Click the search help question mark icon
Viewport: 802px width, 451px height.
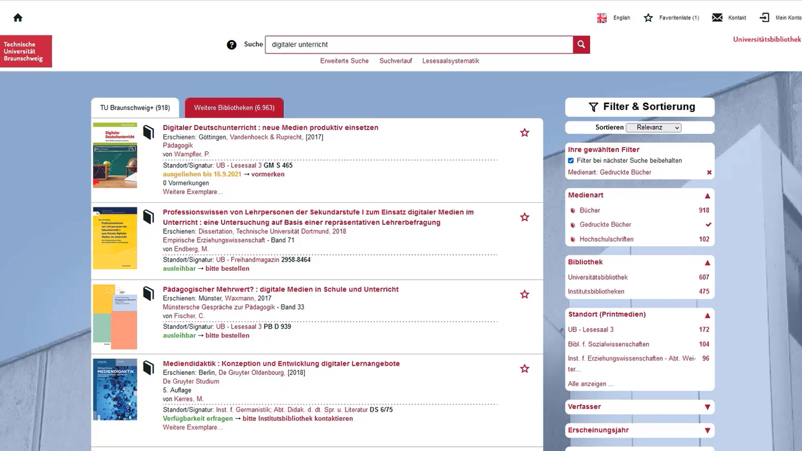232,45
